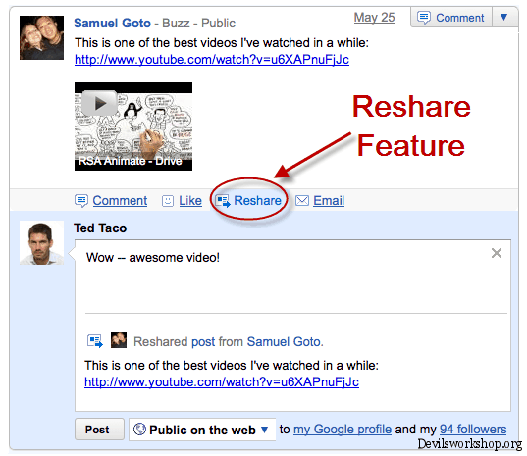The height and width of the screenshot is (456, 527).
Task: Click the Comment button in the top right
Action: (x=451, y=18)
